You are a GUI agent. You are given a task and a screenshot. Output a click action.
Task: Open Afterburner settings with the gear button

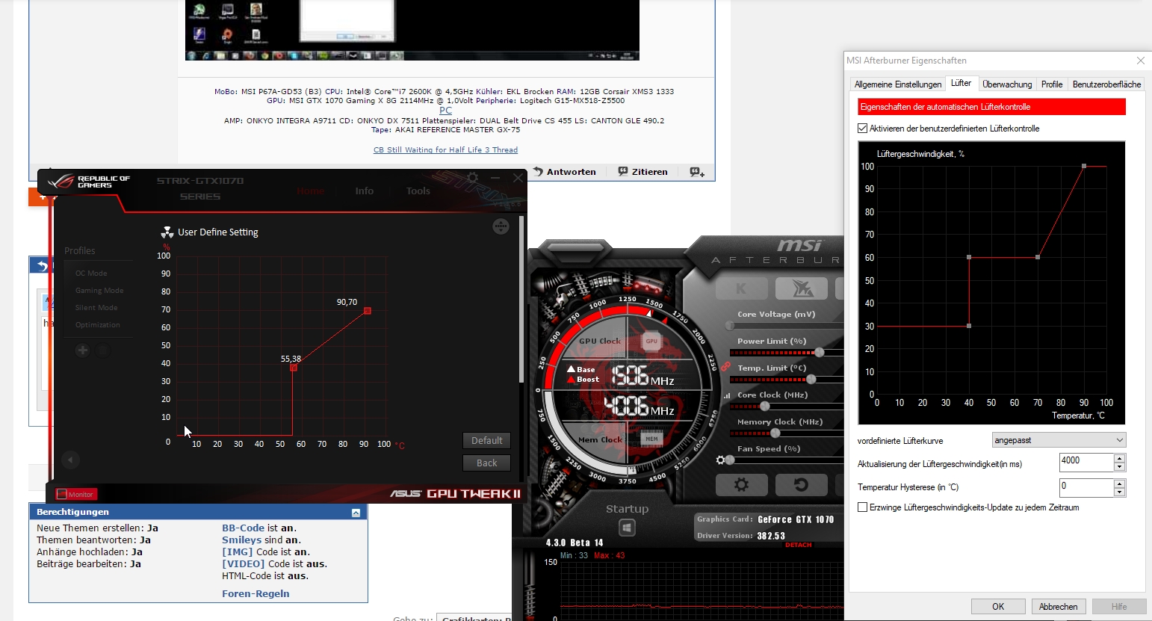[741, 485]
